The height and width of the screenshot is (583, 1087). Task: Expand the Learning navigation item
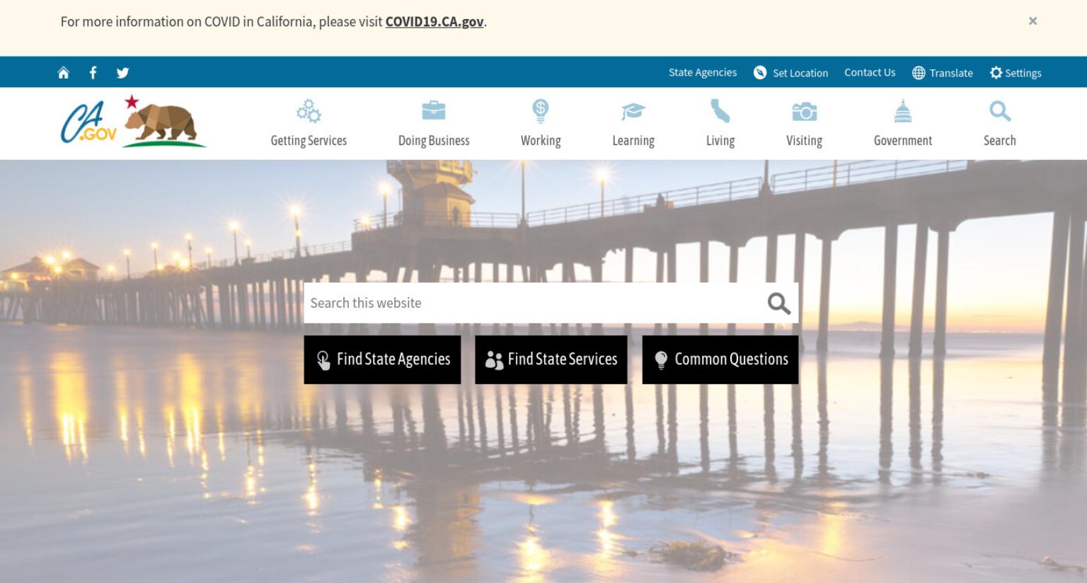point(633,123)
